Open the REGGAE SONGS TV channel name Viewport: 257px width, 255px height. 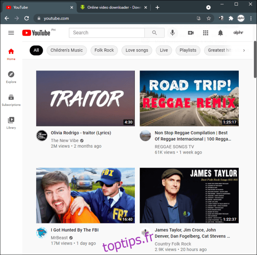(174, 147)
